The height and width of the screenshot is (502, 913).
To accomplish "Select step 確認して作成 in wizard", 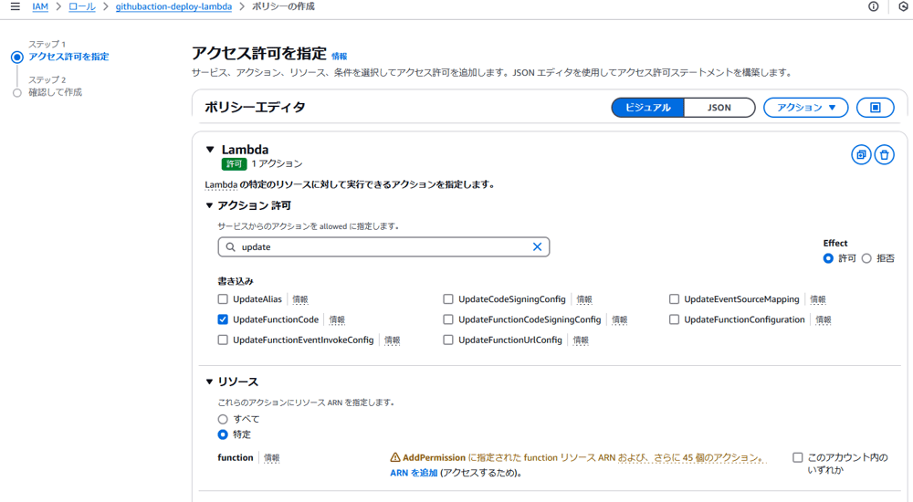I will pos(56,92).
